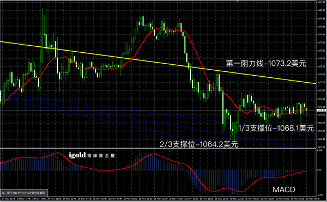Click the MACD indicator label
This screenshot has height=202, width=327.
point(284,189)
